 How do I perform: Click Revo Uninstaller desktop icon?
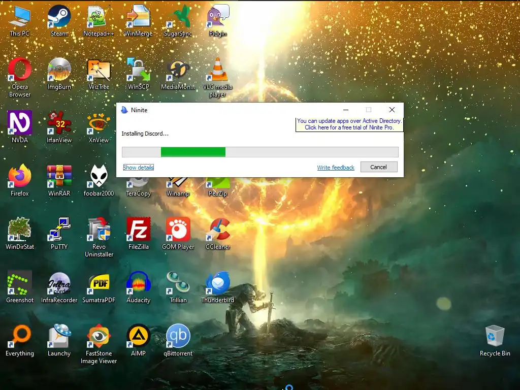click(x=99, y=237)
